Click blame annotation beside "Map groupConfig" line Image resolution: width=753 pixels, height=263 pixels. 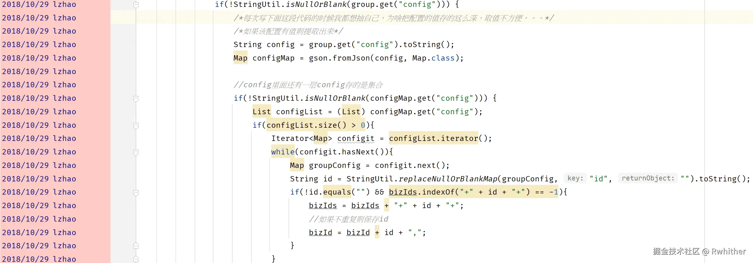click(x=39, y=165)
